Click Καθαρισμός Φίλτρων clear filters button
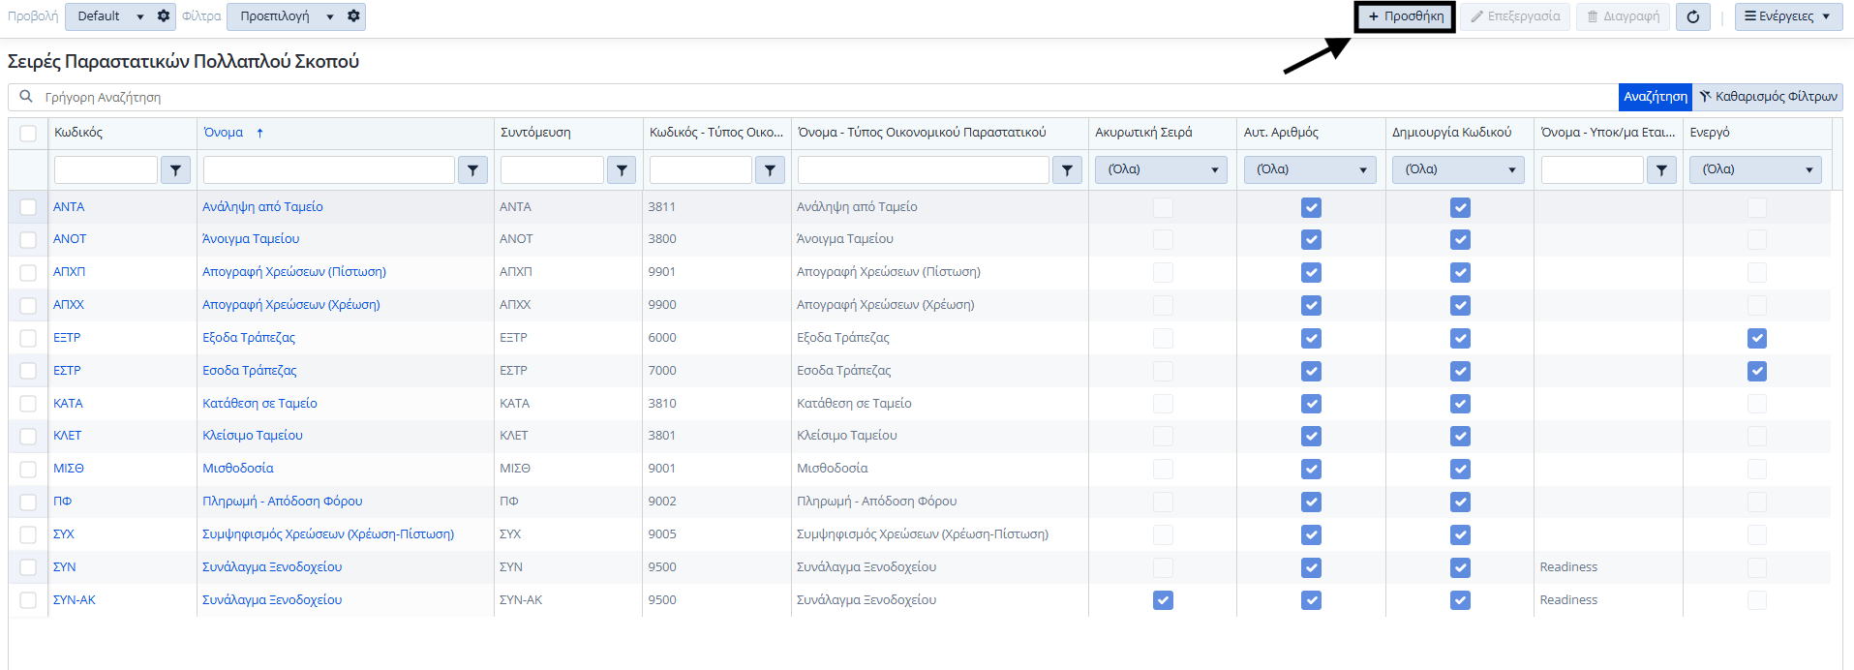The width and height of the screenshot is (1854, 670). (x=1768, y=97)
